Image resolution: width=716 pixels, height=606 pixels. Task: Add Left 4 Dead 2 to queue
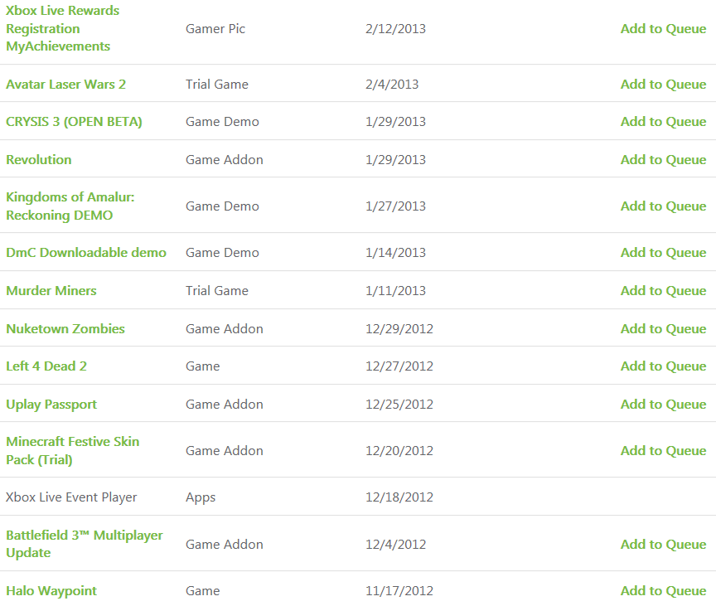point(663,366)
